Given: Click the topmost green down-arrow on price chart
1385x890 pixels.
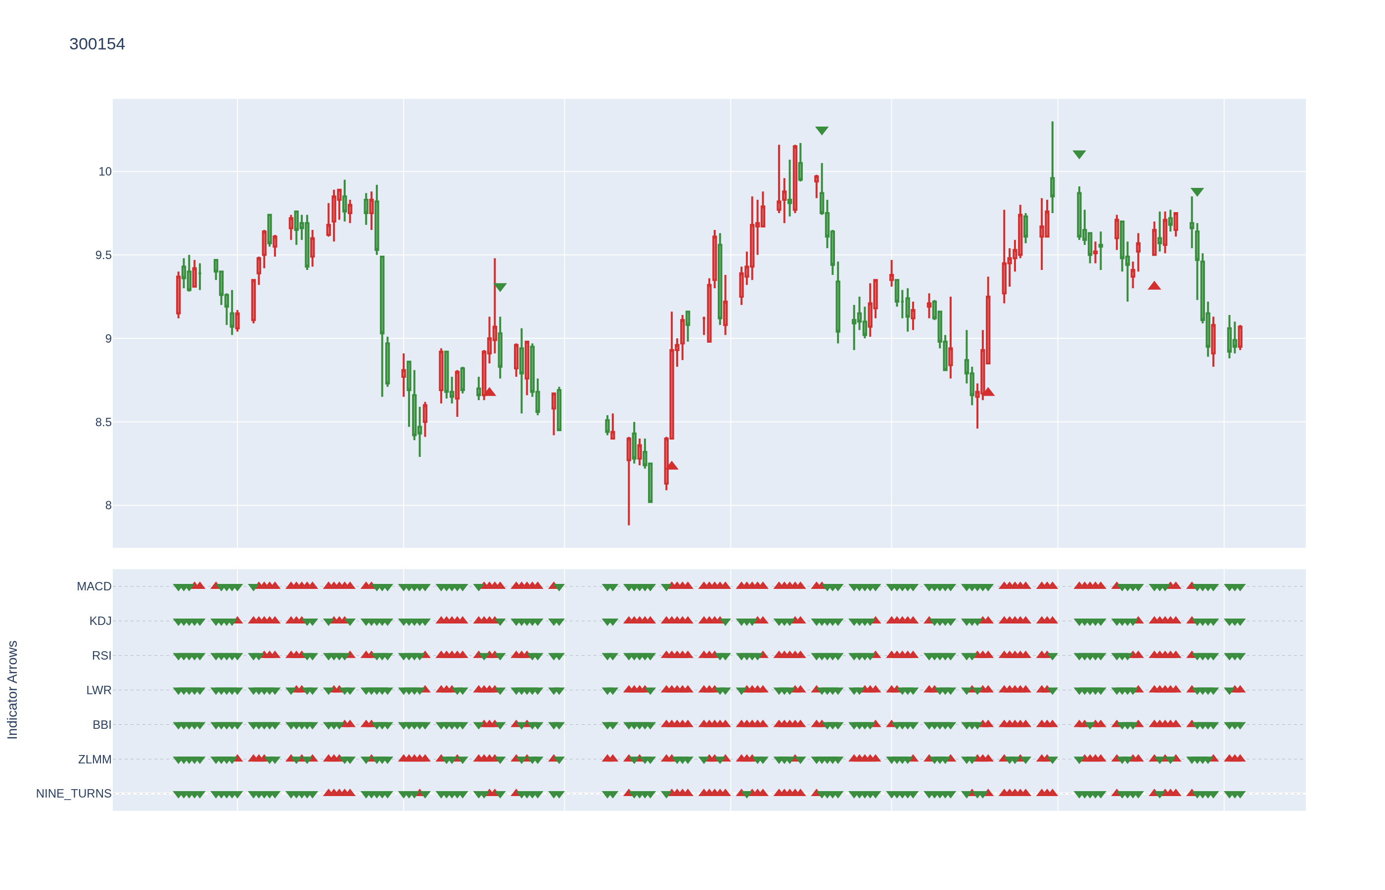Looking at the screenshot, I should coord(822,131).
